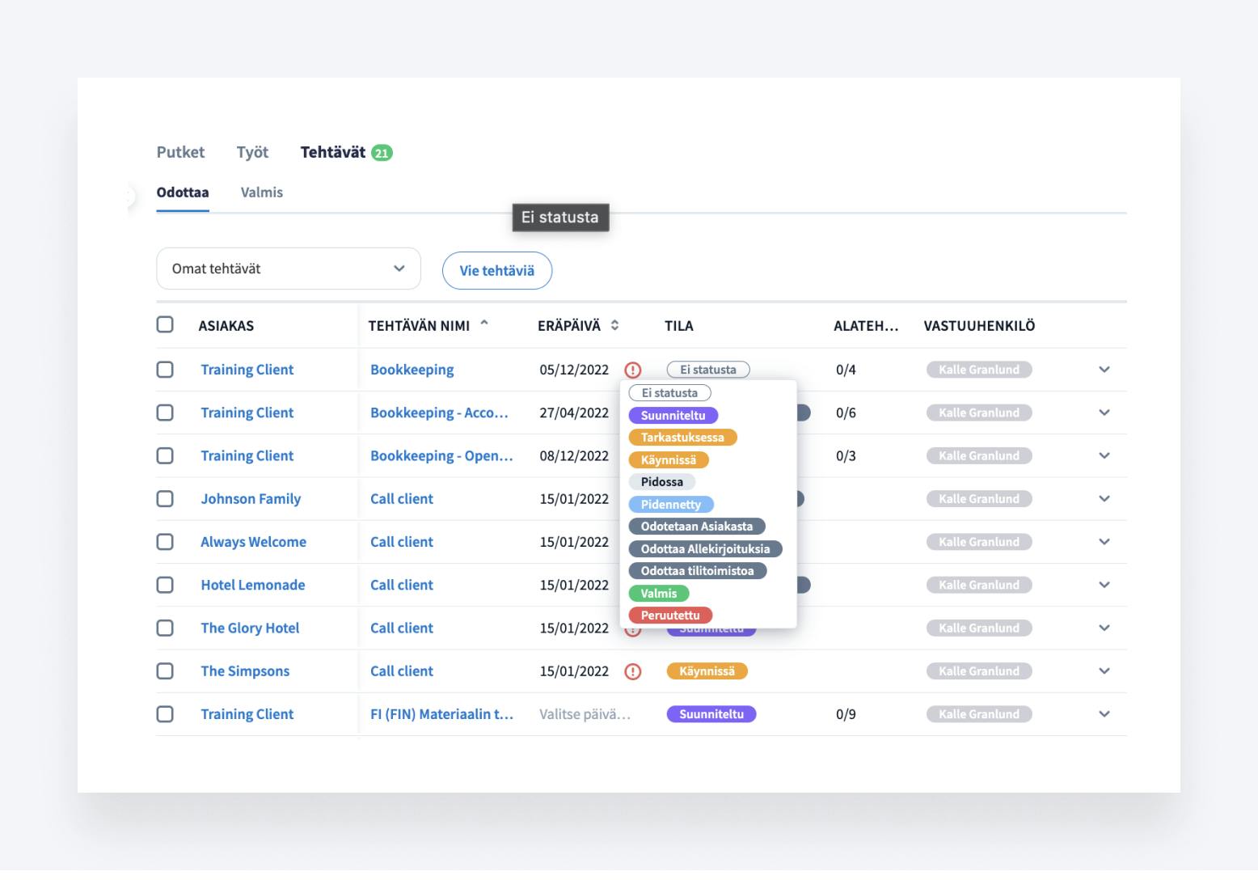
Task: Click the Vie tehtäviä button
Action: 496,270
